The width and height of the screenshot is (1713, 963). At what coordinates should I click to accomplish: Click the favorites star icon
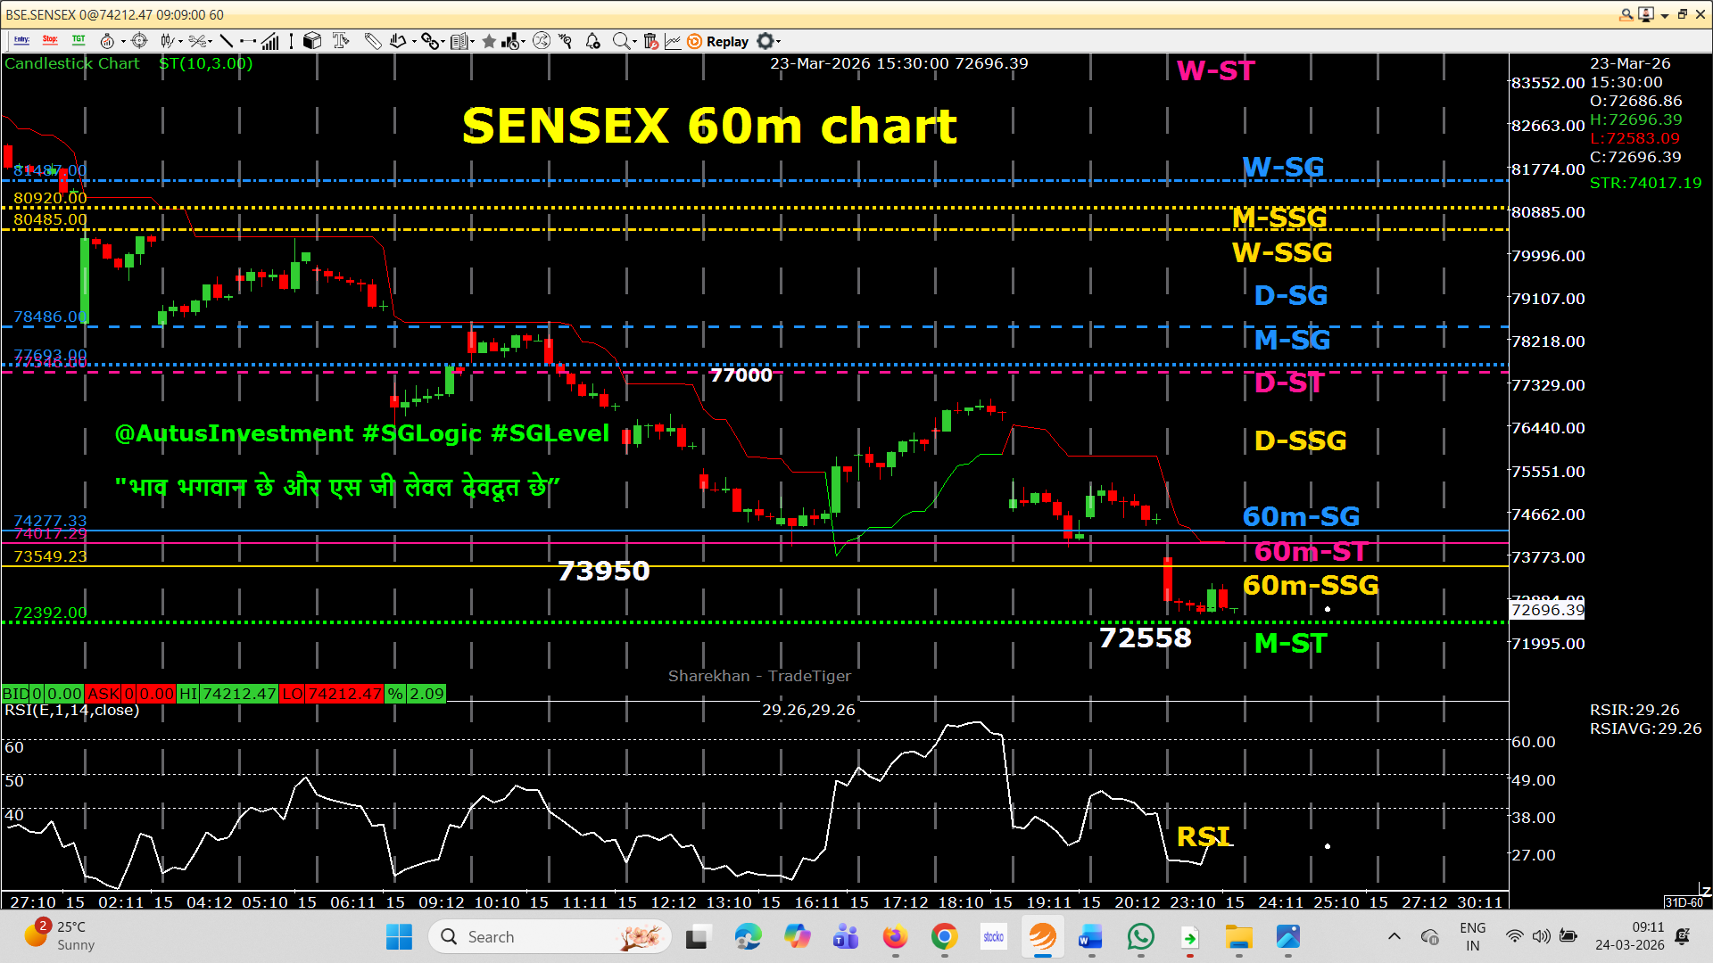[x=489, y=41]
